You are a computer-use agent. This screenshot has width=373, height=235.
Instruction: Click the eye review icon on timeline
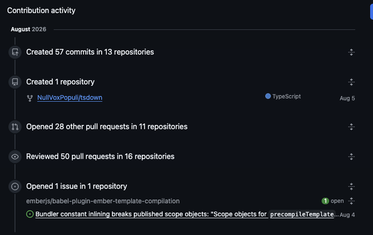click(x=15, y=157)
